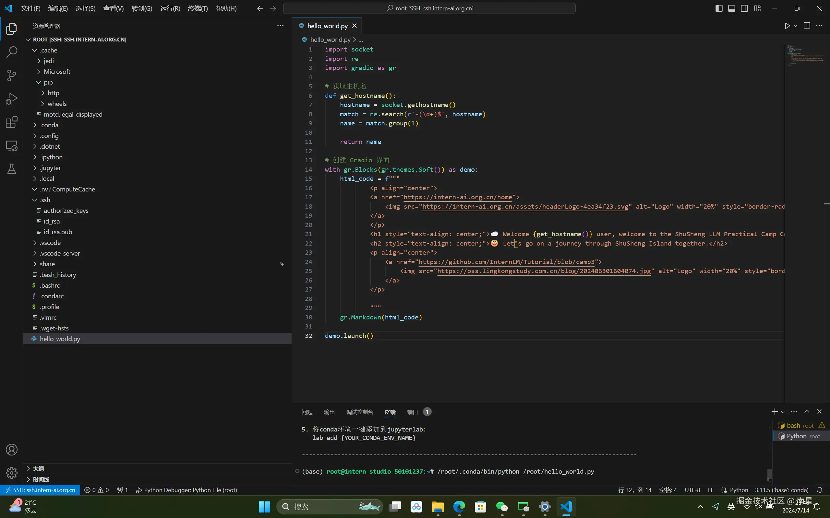The height and width of the screenshot is (518, 830).
Task: Switch to the 端口 panel tab
Action: coord(412,412)
